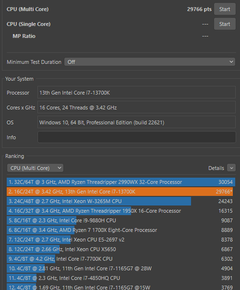Open the Minimum Test Duration dropdown

pos(150,62)
